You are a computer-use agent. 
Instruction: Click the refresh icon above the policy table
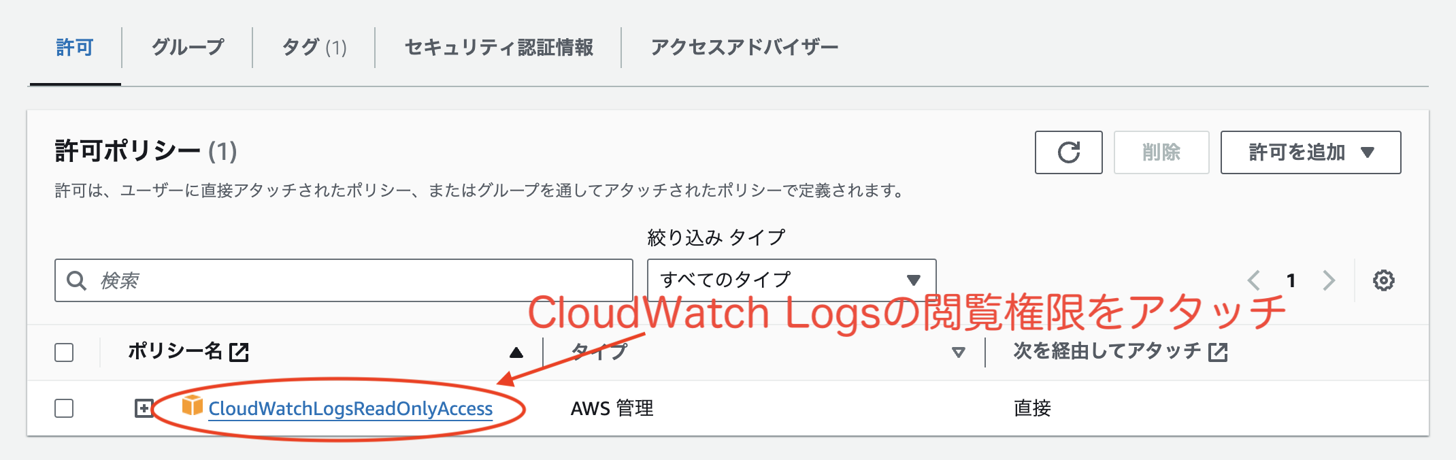(x=1068, y=152)
